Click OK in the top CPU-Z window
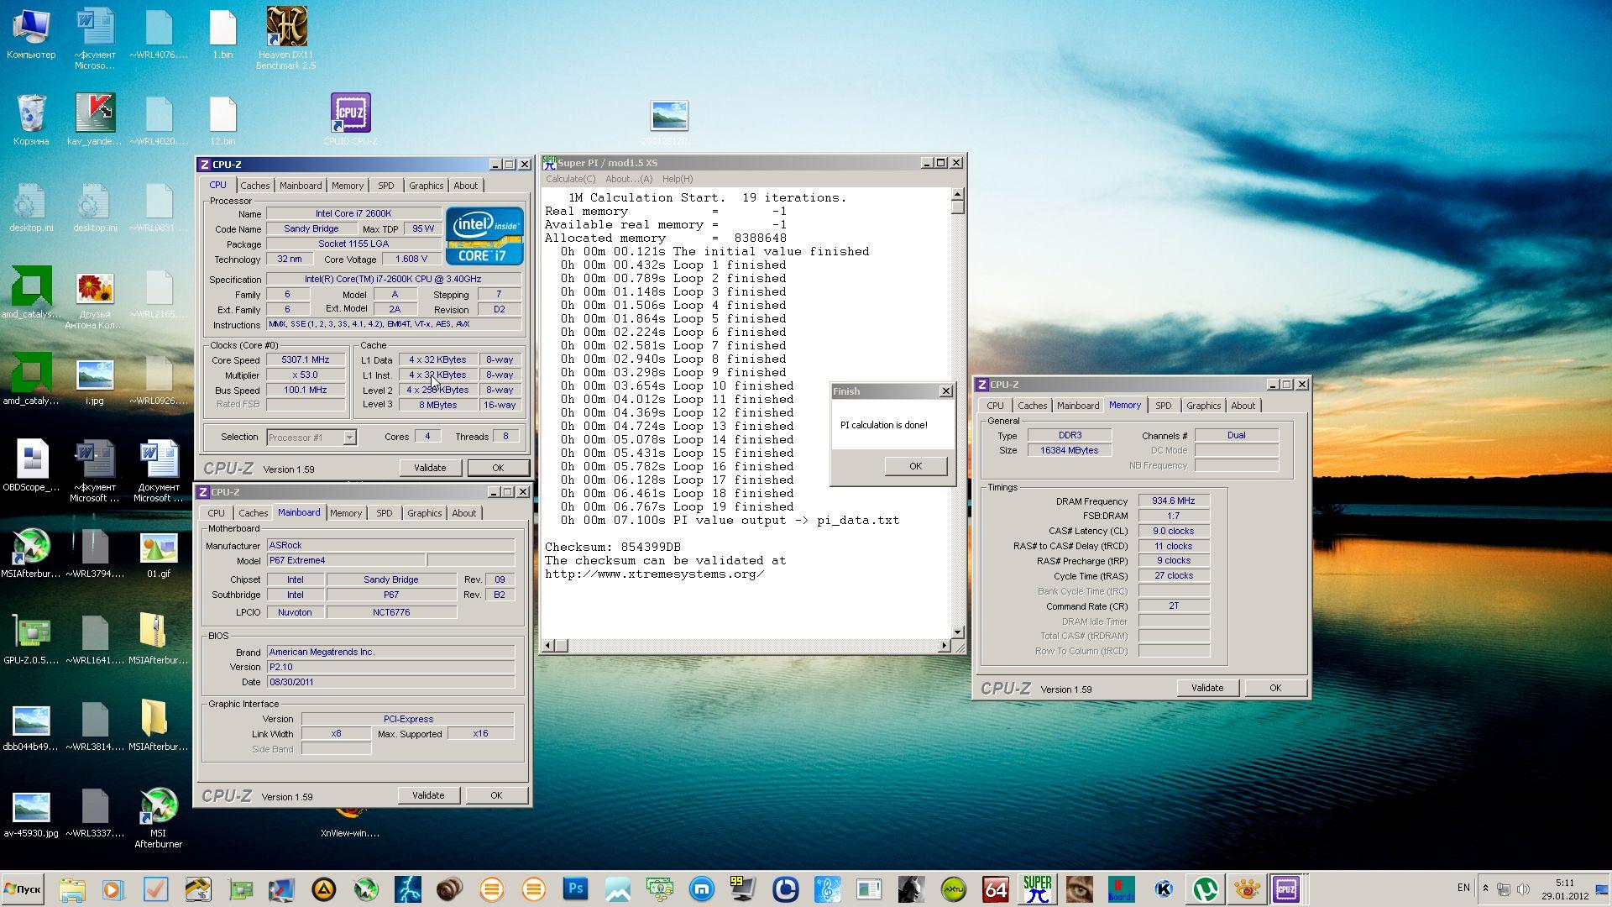The image size is (1612, 907). pyautogui.click(x=498, y=468)
